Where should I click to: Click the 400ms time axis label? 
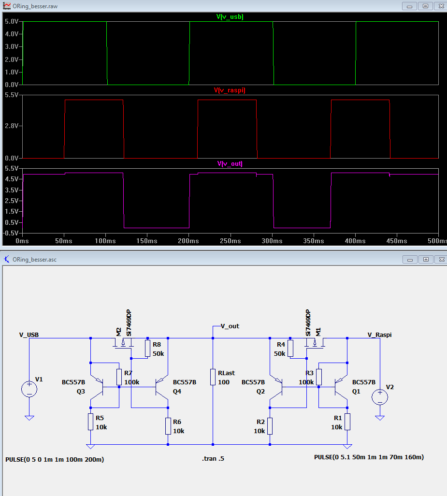coord(355,241)
